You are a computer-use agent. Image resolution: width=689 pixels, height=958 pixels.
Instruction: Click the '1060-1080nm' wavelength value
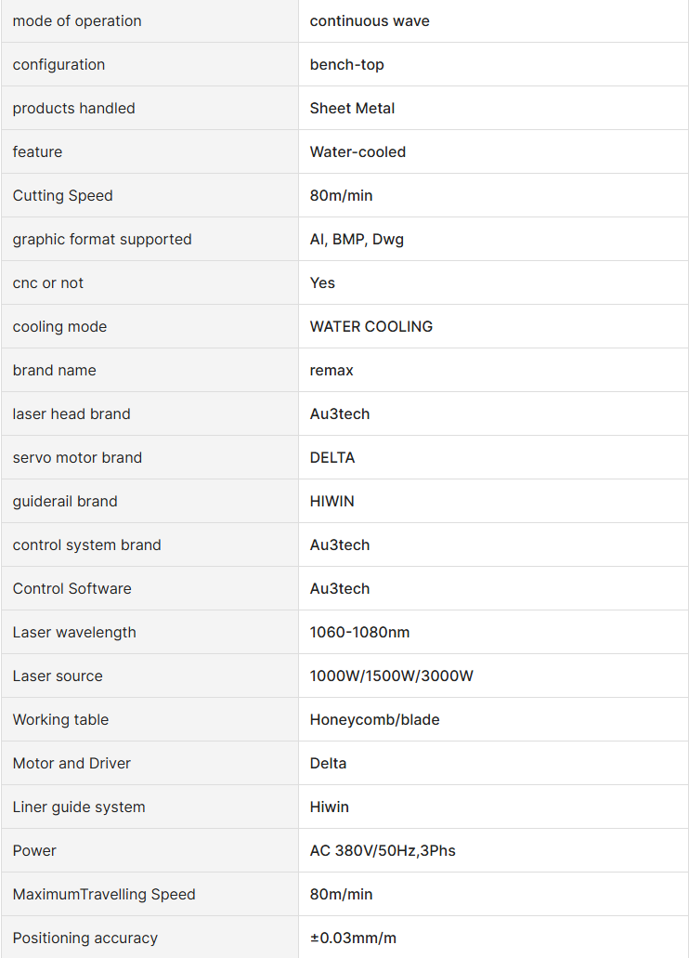(x=359, y=632)
